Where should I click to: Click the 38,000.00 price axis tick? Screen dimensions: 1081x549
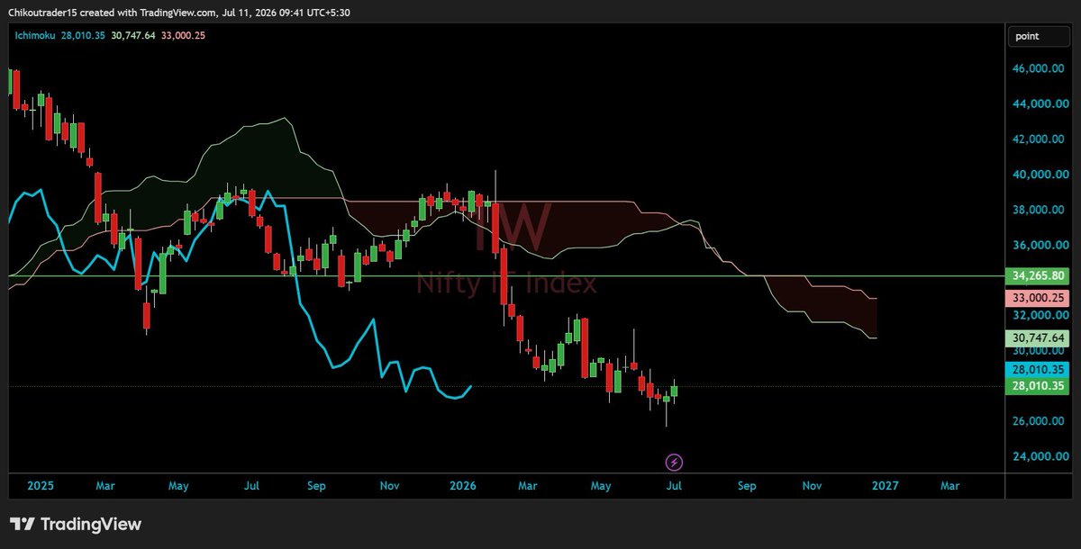tap(1040, 210)
